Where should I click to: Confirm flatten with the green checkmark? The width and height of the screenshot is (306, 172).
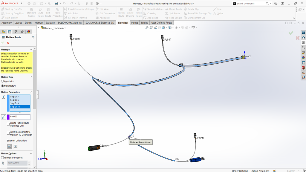[x=3, y=43]
